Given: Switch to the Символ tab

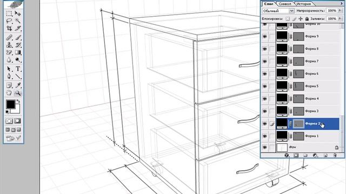Looking at the screenshot, I should click(x=285, y=4).
